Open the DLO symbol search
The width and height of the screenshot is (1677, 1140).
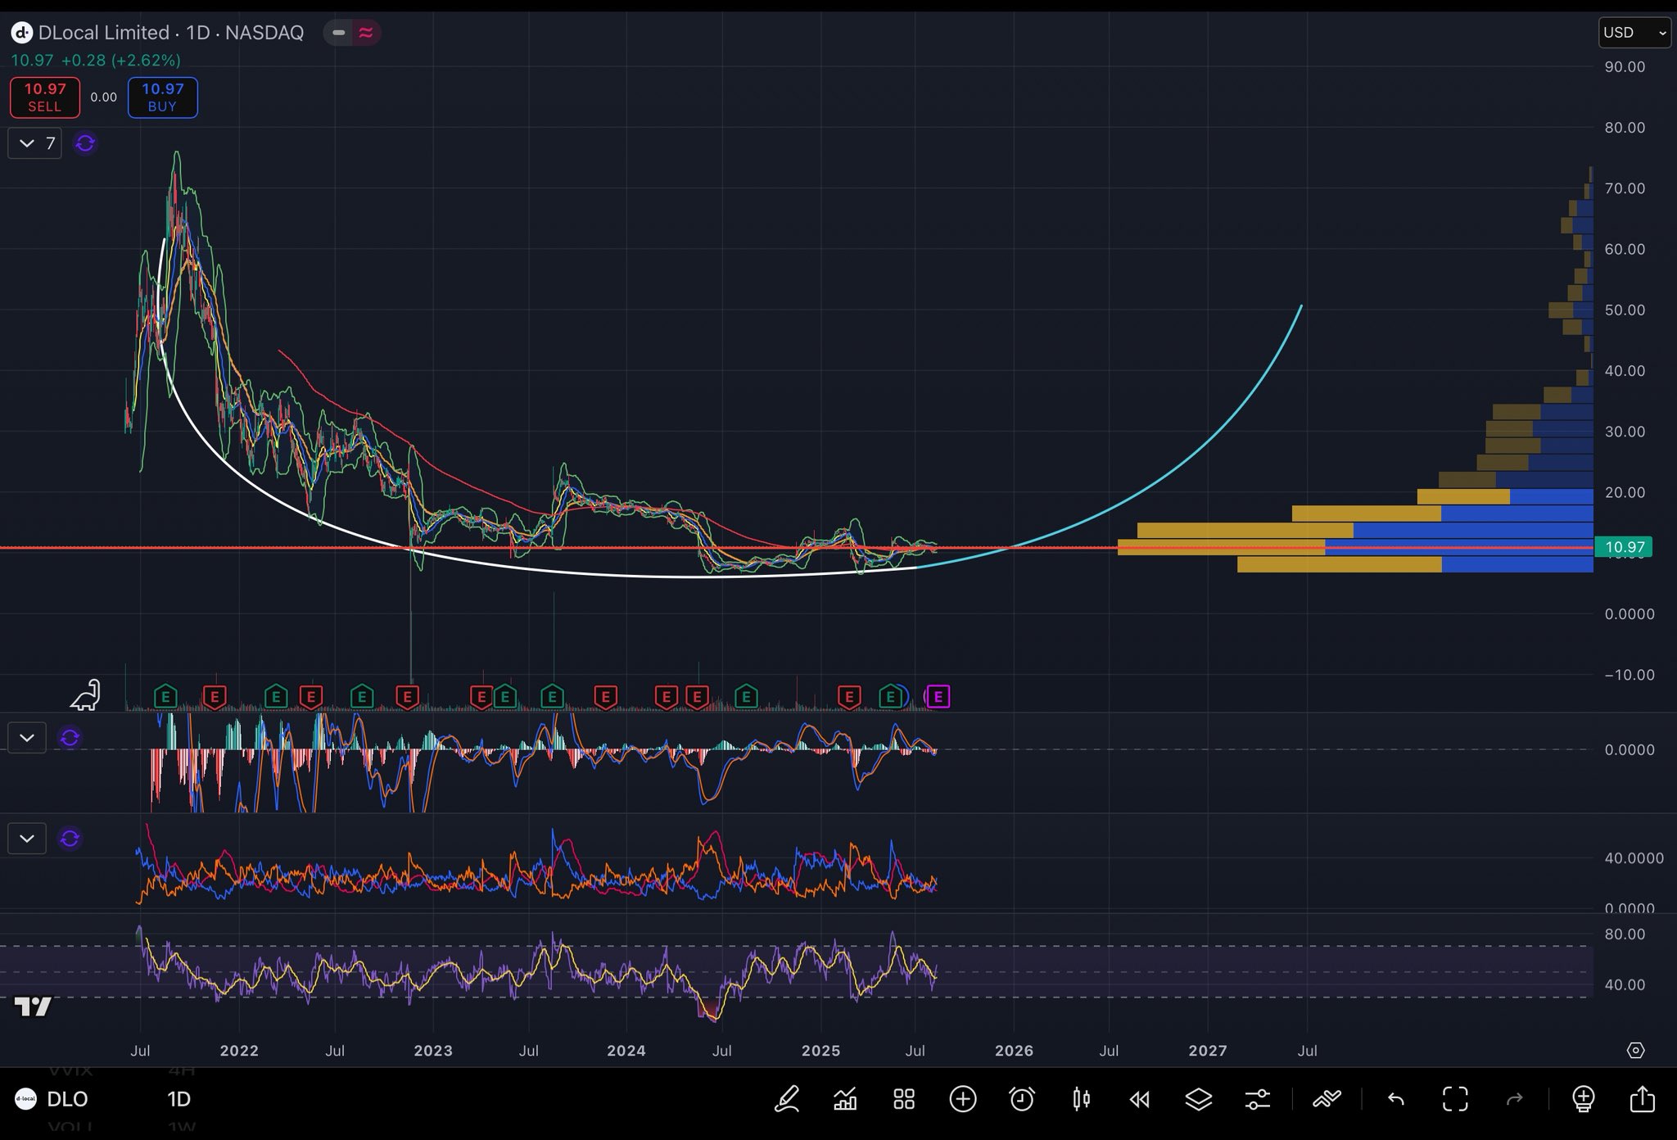point(67,1099)
